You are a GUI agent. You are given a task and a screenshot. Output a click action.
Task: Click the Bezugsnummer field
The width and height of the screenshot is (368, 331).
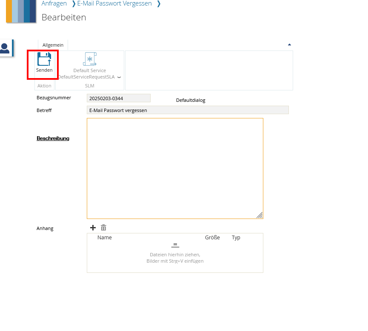point(118,98)
